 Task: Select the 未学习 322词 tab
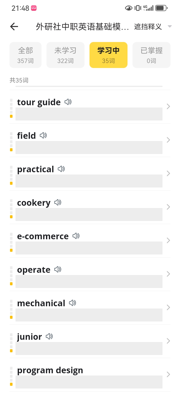coord(65,55)
